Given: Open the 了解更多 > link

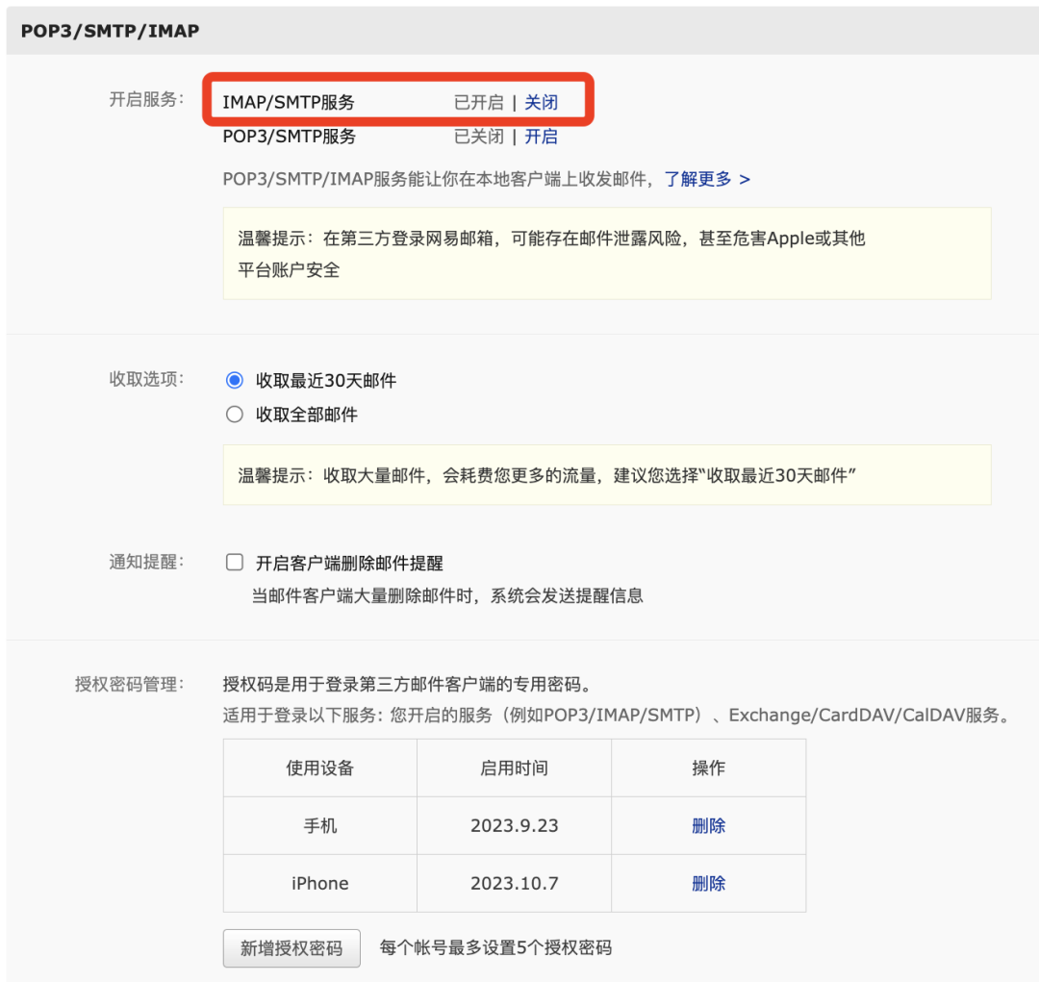Looking at the screenshot, I should (707, 179).
